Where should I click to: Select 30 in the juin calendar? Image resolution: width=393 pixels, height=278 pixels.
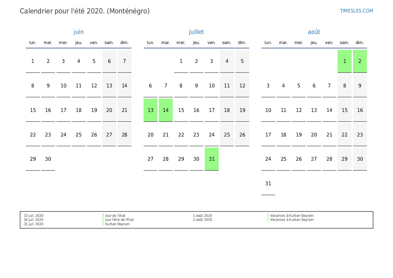48,159
